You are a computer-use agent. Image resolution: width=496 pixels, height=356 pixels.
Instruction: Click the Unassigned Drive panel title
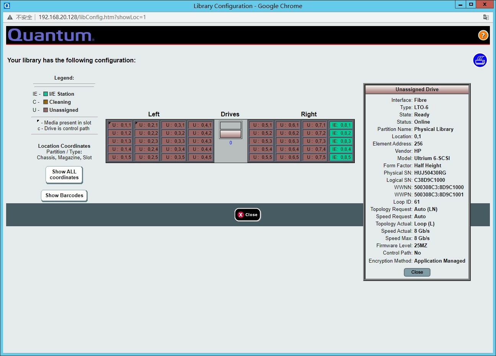(417, 90)
